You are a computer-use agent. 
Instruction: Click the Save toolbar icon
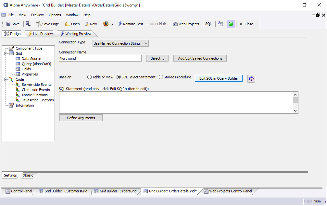[x=8, y=24]
